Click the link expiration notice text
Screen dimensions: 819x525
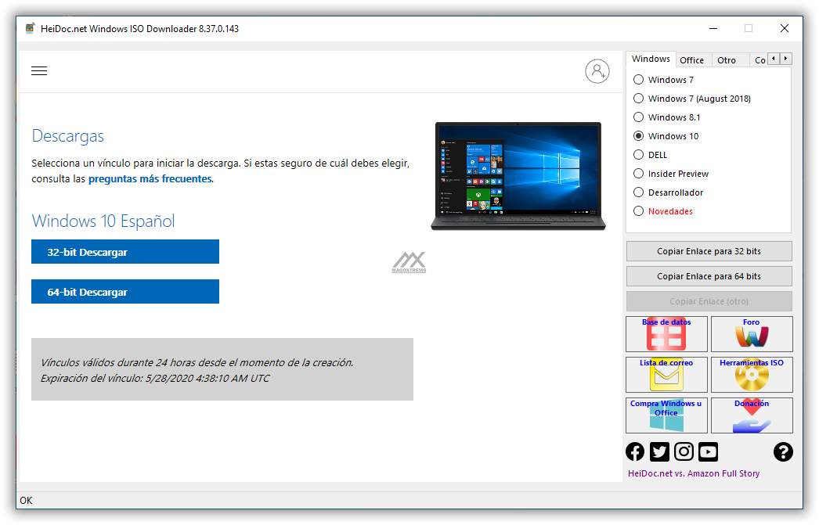pyautogui.click(x=197, y=371)
